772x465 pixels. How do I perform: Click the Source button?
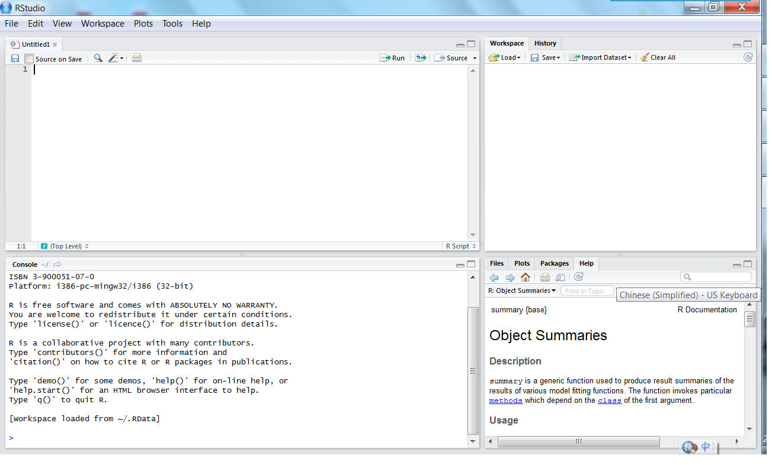pos(451,58)
